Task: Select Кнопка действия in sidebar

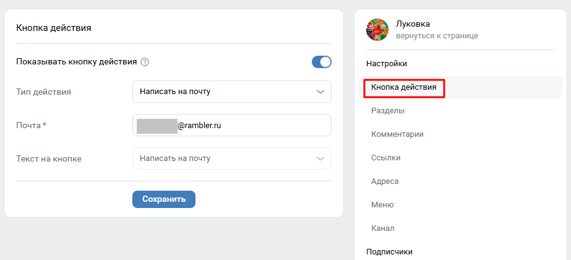Action: [404, 87]
